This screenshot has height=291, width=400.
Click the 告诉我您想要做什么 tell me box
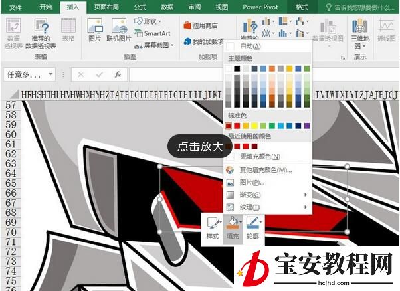pos(361,7)
